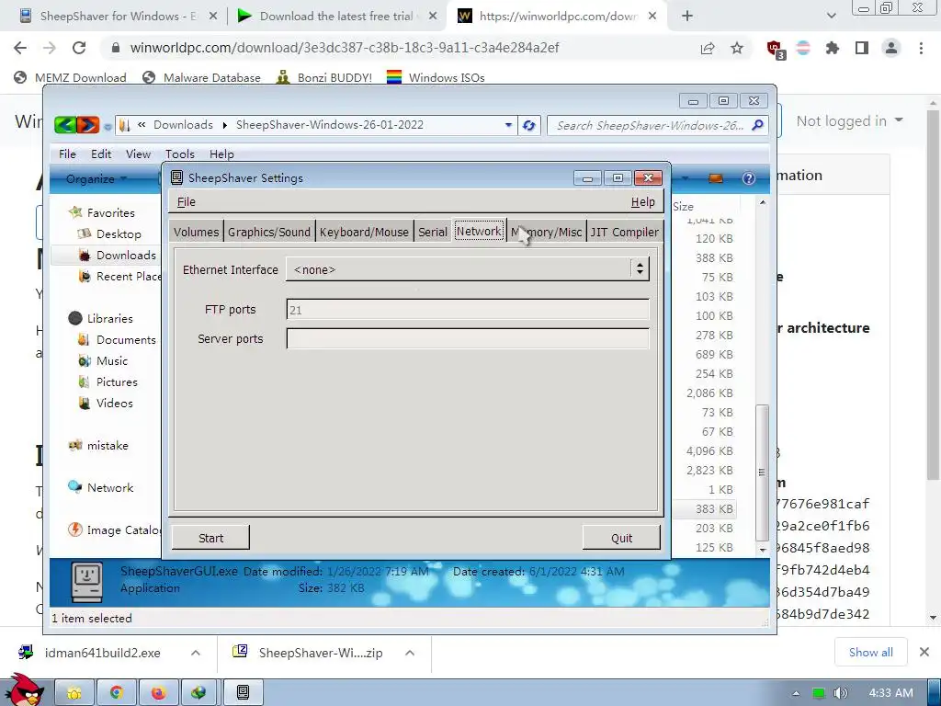Open a new Chrome tab

(x=687, y=17)
